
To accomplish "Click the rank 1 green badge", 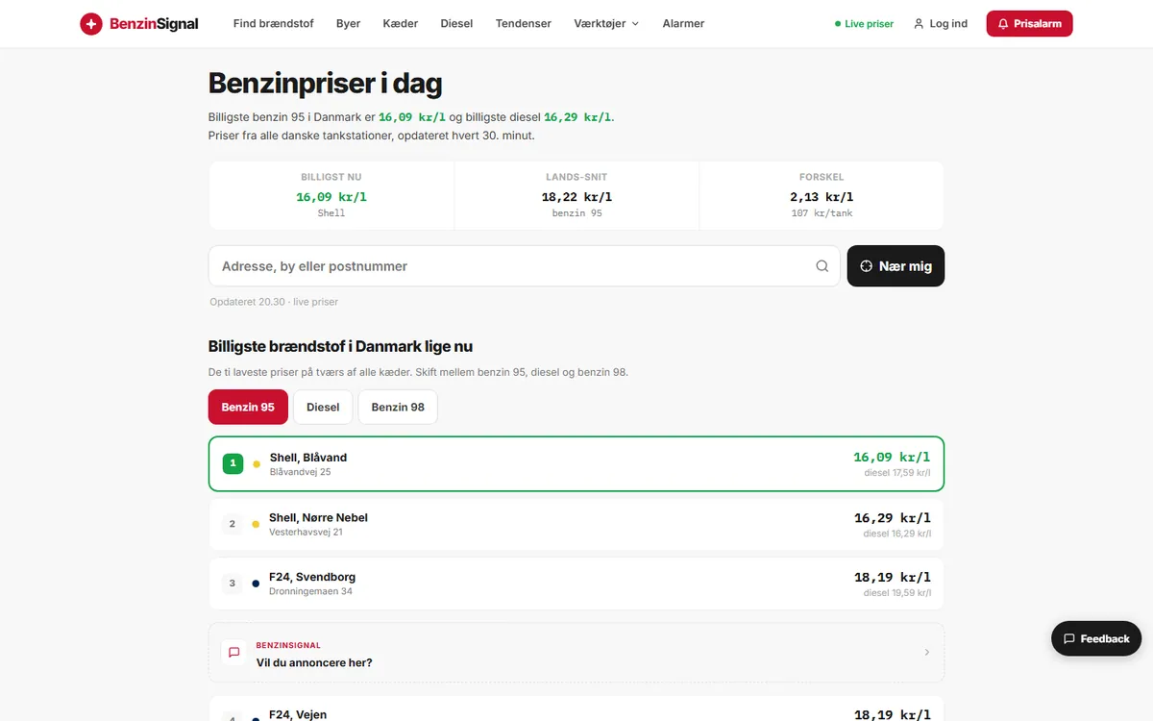I will [233, 463].
